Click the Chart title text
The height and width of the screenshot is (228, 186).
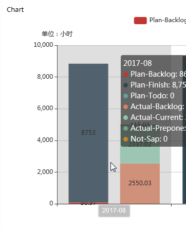15,10
